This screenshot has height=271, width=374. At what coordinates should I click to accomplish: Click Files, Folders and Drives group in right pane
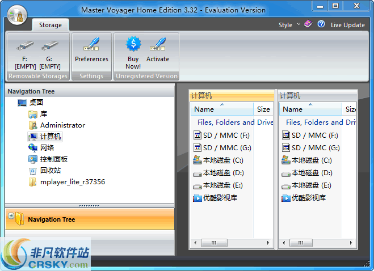pos(321,122)
